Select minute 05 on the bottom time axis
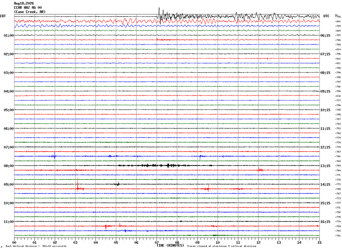 (116, 242)
